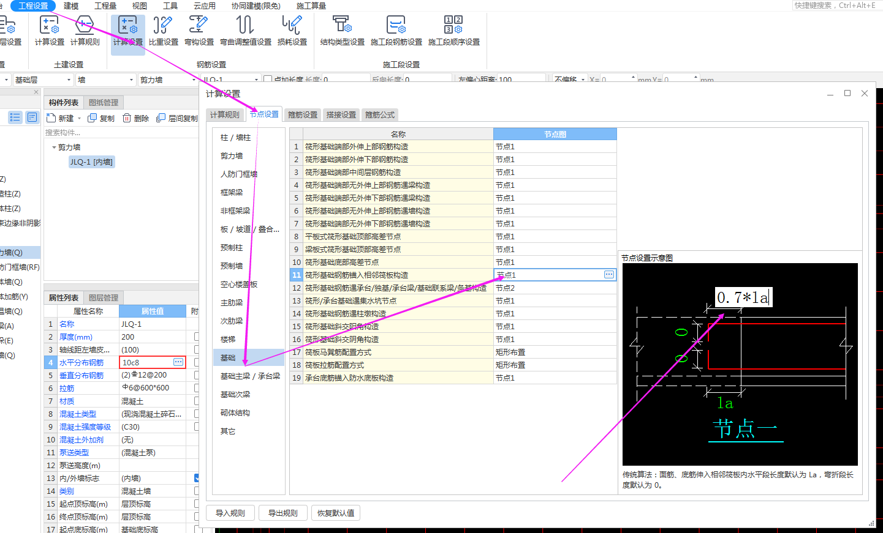Viewport: 883px width, 533px height.
Task: Switch navigation to list view icon
Action: click(15, 117)
